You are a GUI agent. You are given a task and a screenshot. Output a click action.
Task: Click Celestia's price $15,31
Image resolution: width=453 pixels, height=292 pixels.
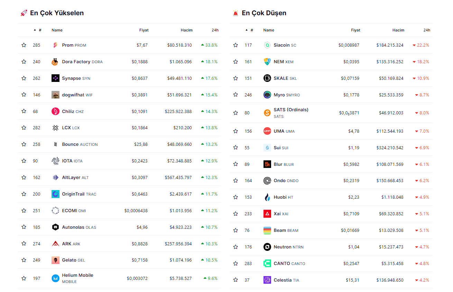tap(352, 280)
